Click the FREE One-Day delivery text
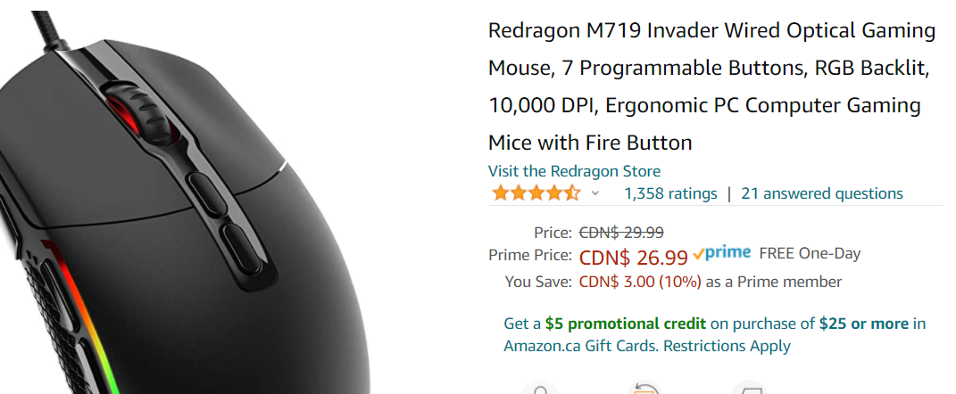Viewport: 956px width, 394px height. click(x=810, y=253)
